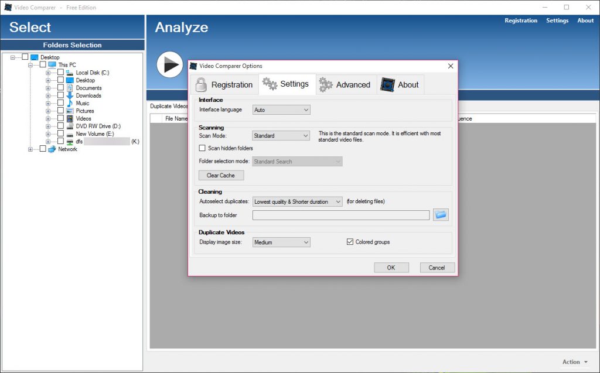Viewport: 600px width, 373px height.
Task: Open the Display image size dropdown
Action: (281, 242)
